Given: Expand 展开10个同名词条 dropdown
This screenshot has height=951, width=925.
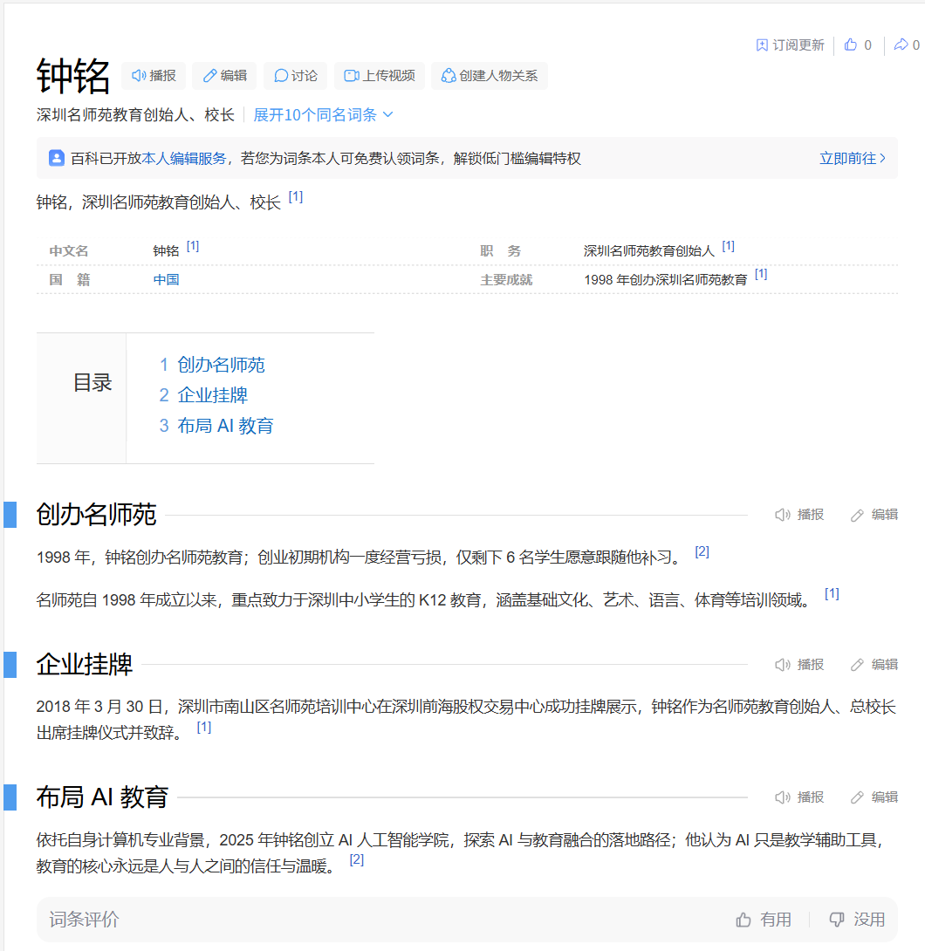Looking at the screenshot, I should [x=323, y=114].
